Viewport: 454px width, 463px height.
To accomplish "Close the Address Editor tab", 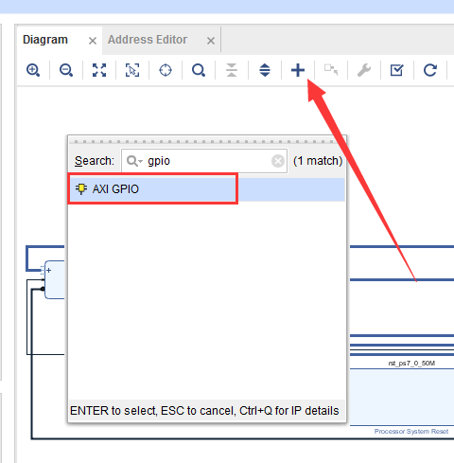I will (211, 41).
